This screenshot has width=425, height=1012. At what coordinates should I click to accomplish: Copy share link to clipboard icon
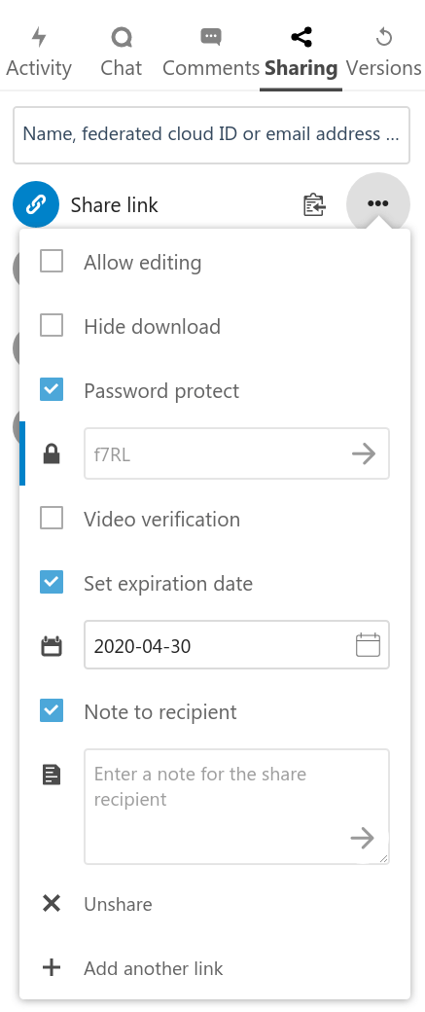(314, 204)
